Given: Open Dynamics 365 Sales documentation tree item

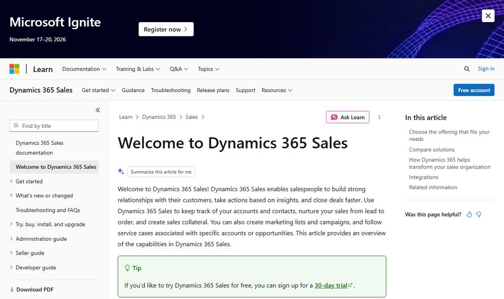Looking at the screenshot, I should [54, 147].
